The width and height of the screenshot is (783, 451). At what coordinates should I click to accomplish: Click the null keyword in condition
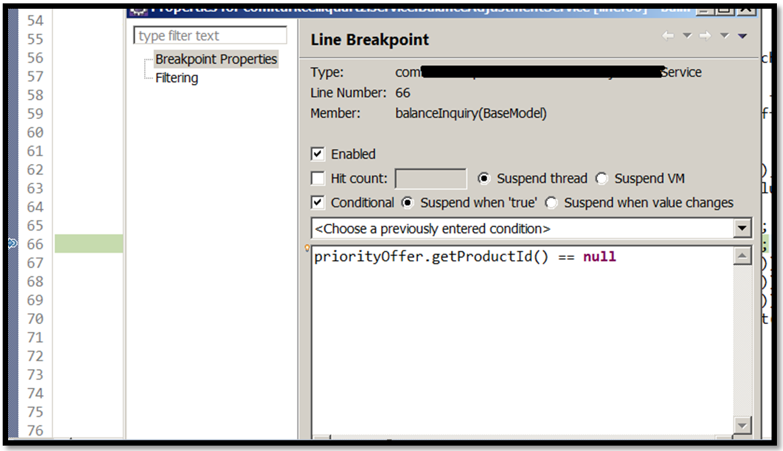600,257
